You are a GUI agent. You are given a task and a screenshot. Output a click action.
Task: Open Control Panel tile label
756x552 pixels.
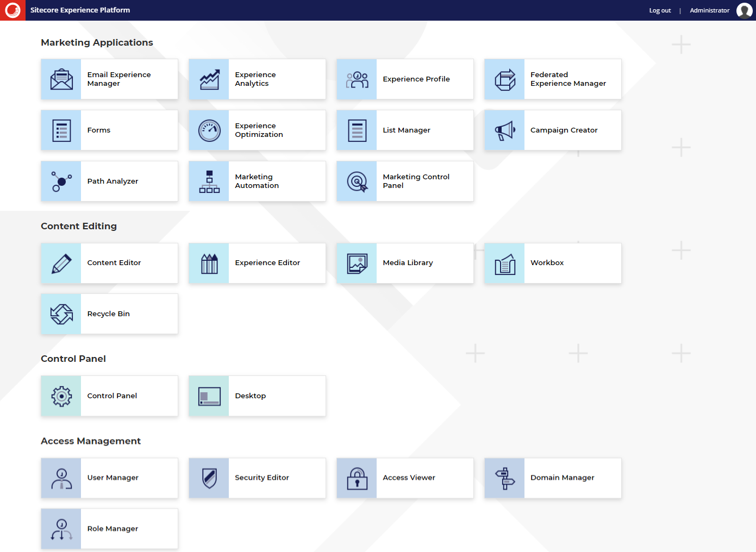point(112,396)
